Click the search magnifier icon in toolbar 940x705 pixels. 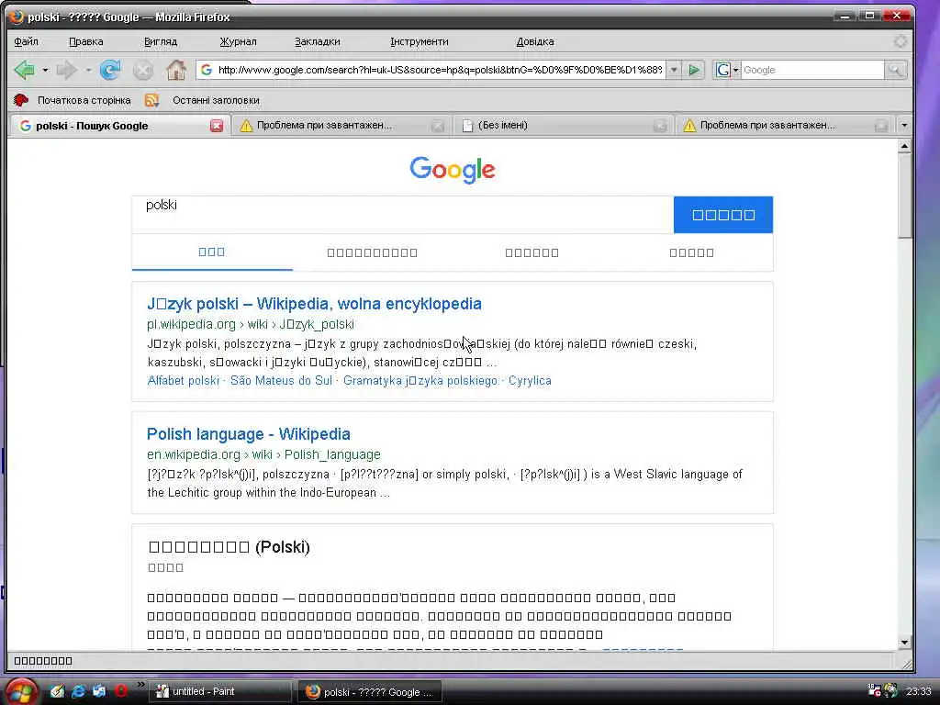[x=895, y=70]
